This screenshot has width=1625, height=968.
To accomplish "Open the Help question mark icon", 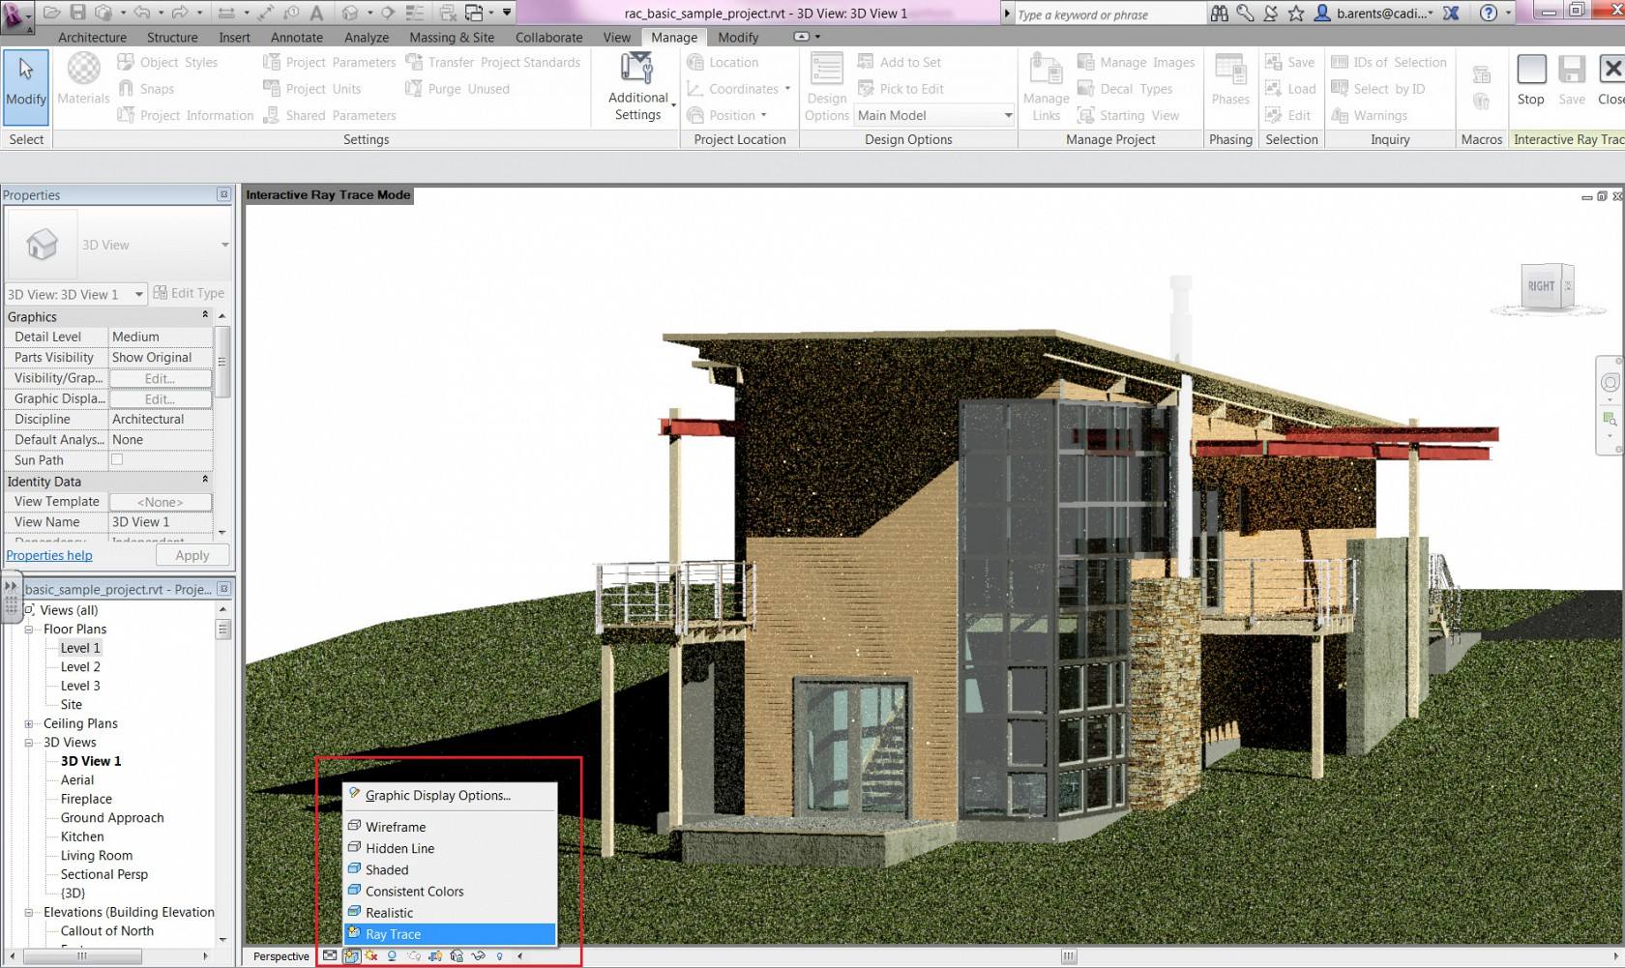I will [1489, 14].
